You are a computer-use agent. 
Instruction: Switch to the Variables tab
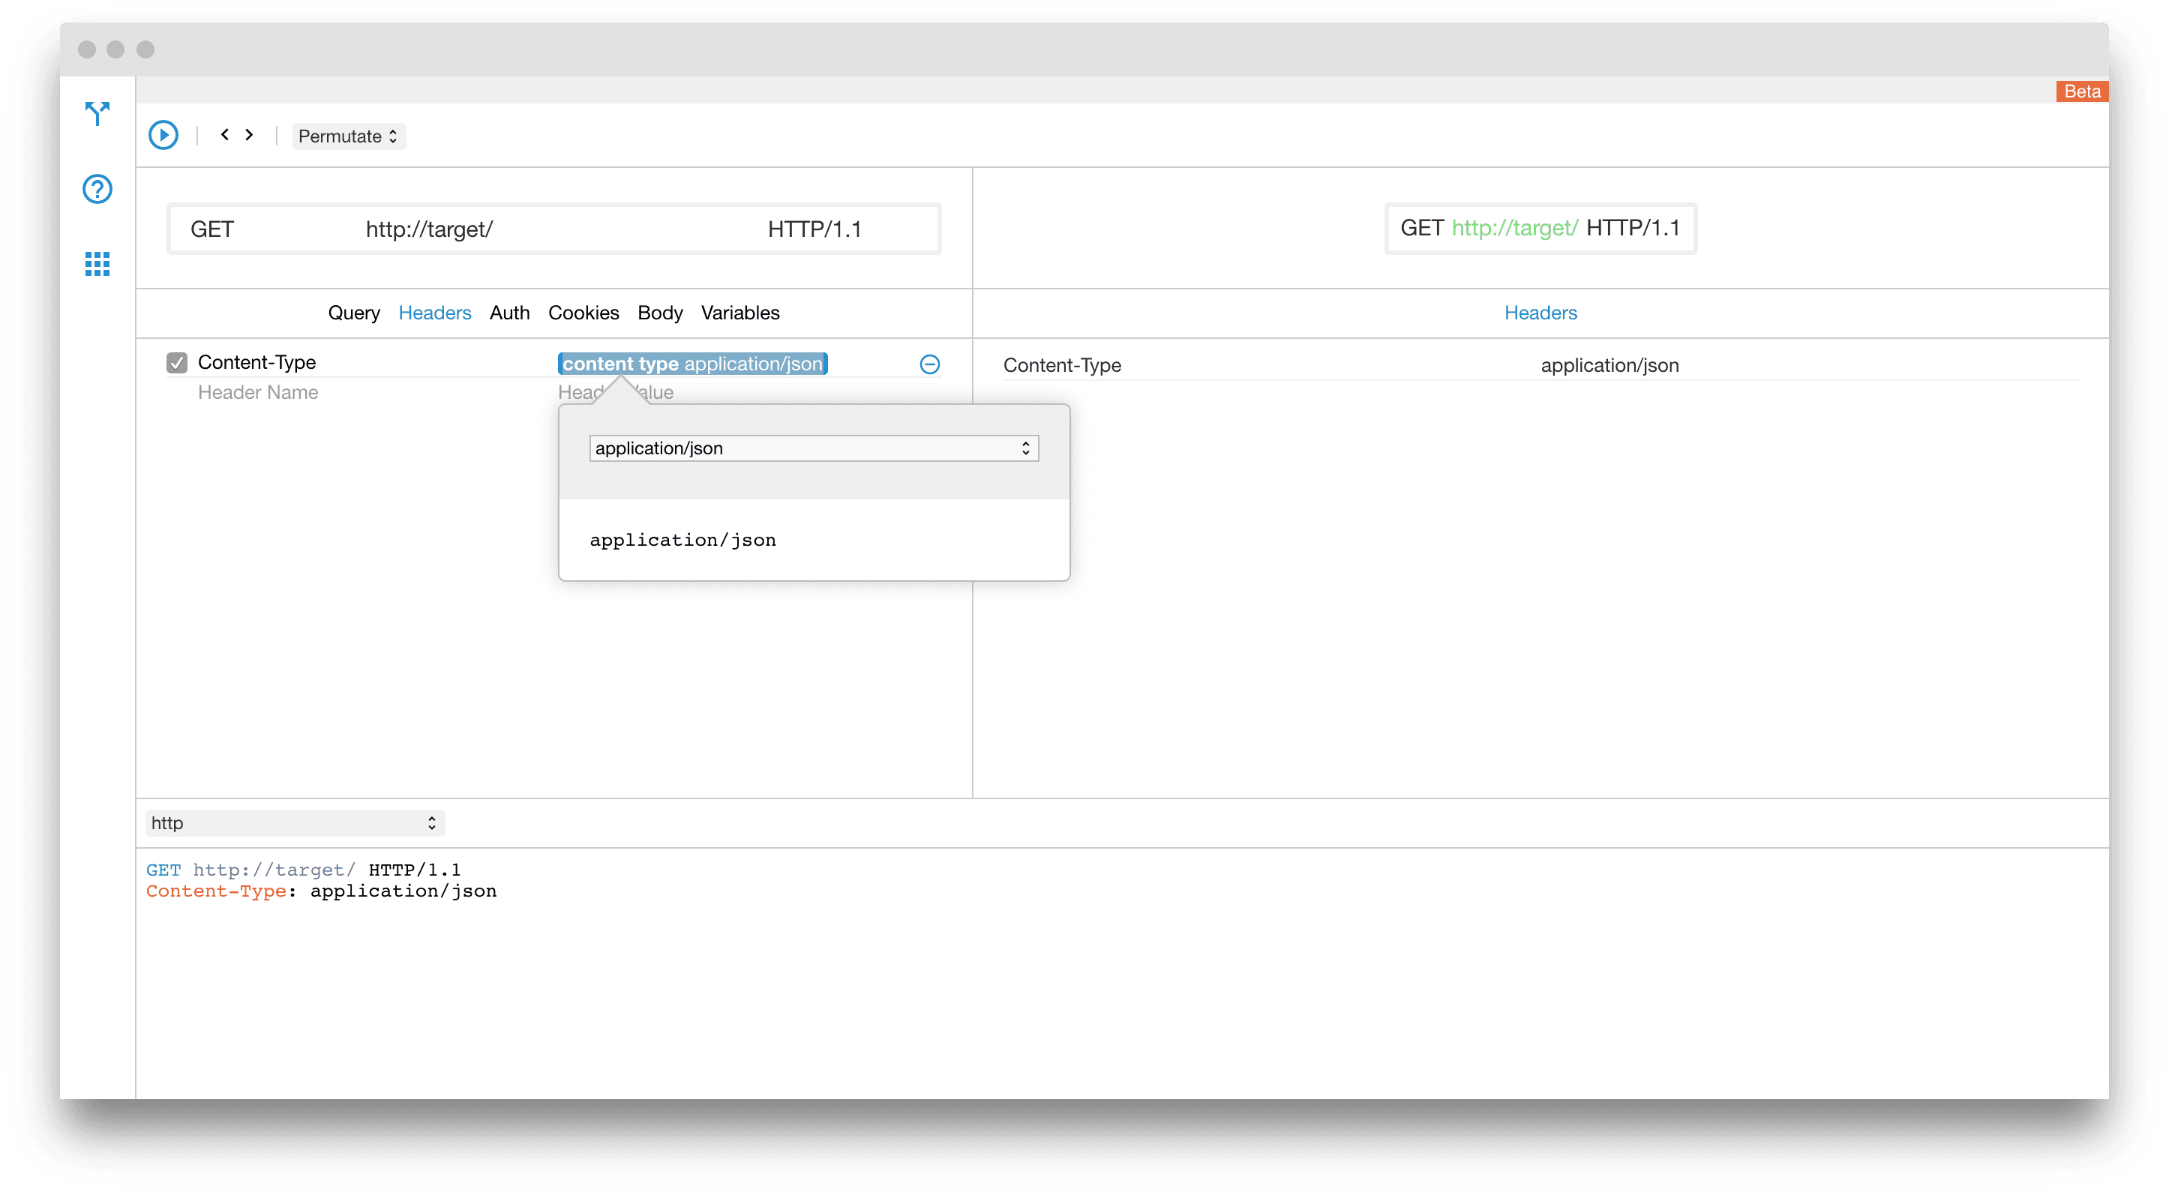click(740, 312)
